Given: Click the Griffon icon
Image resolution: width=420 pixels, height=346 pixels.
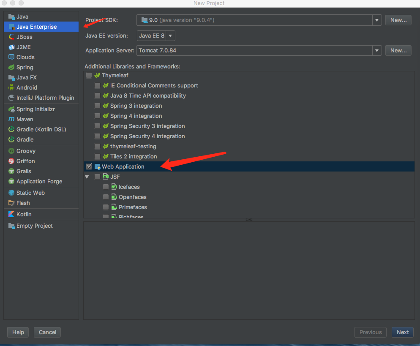Looking at the screenshot, I should coord(11,161).
